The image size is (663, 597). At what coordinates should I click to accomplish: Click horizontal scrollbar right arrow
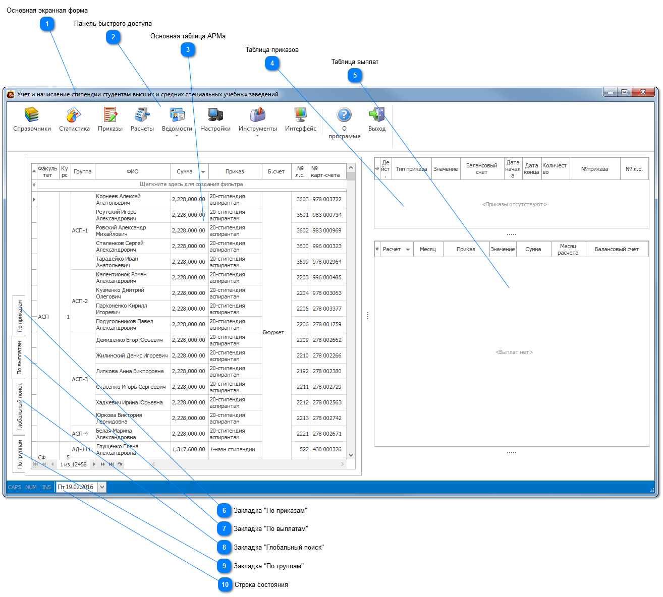[343, 464]
